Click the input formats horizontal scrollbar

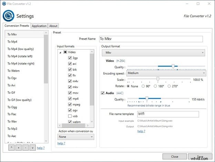(74, 125)
